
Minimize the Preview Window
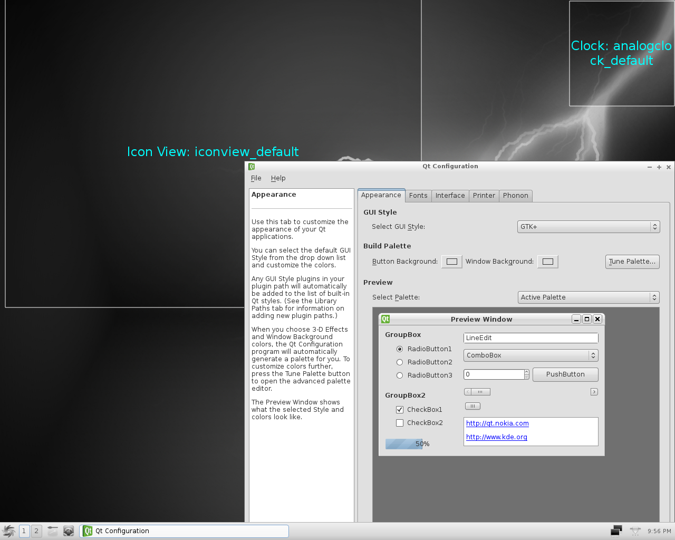(576, 319)
